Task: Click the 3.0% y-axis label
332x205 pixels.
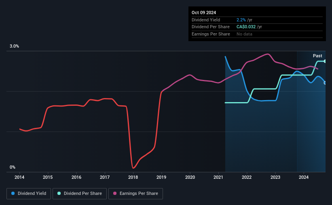Action: tap(14, 46)
